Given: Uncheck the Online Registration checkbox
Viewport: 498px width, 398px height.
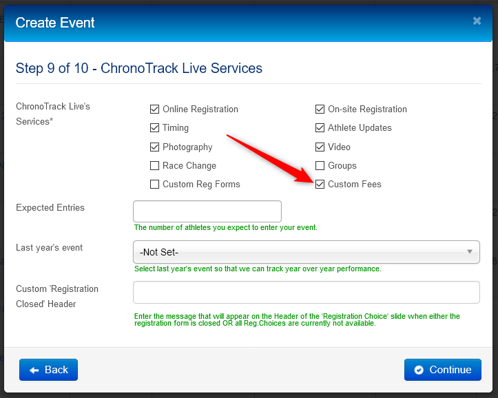Looking at the screenshot, I should pyautogui.click(x=154, y=109).
